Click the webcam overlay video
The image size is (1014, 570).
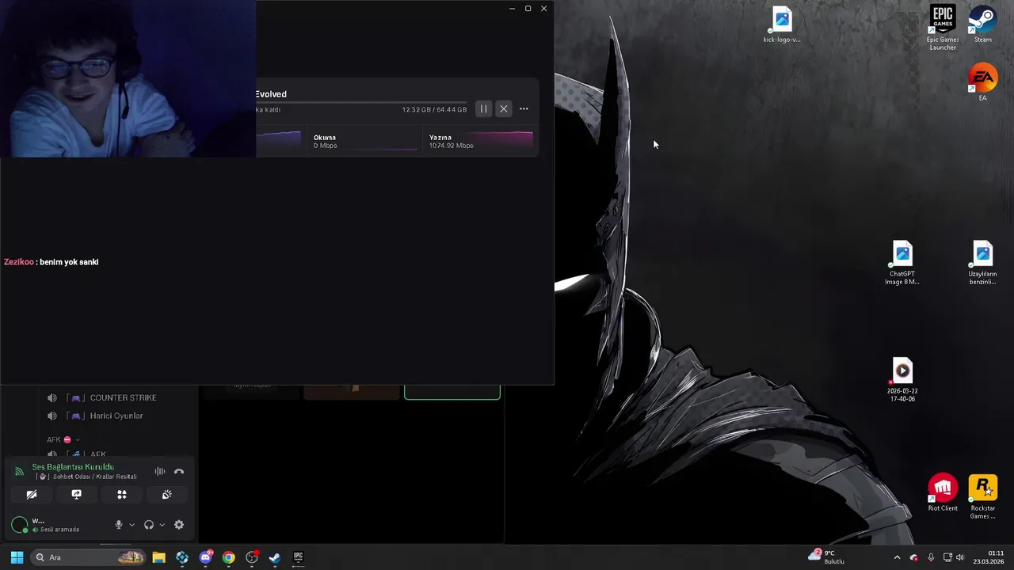point(128,78)
